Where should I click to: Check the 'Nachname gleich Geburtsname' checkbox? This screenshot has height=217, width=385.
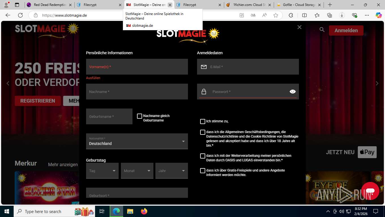pyautogui.click(x=140, y=116)
